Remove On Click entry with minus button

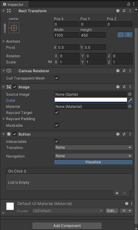tap(125, 193)
